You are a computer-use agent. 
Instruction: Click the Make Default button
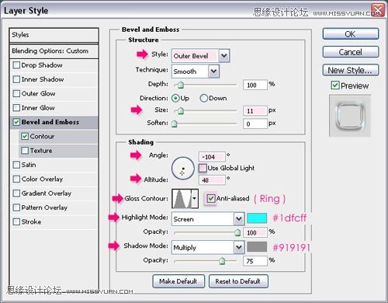tap(178, 281)
